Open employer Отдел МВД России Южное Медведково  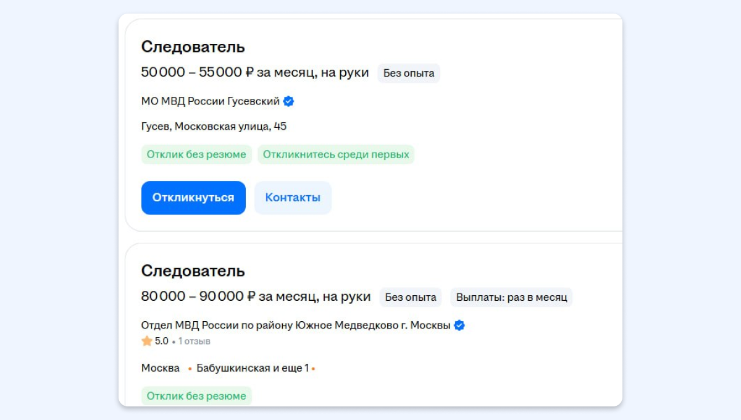pos(295,325)
